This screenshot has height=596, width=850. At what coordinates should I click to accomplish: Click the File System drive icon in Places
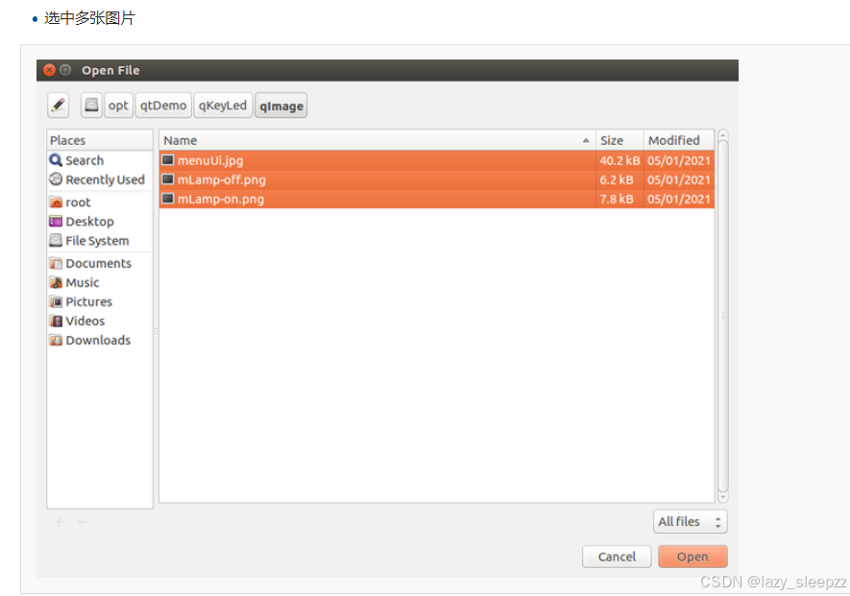[56, 240]
